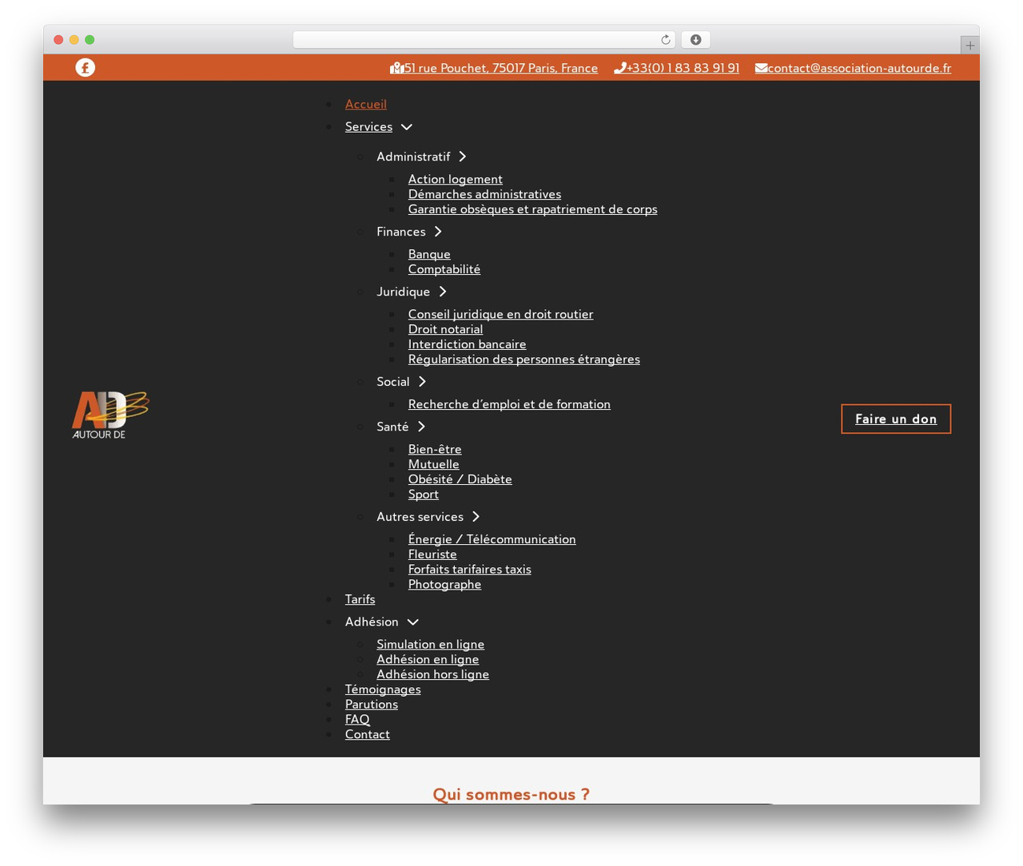Viewport: 1023px width, 866px height.
Task: Expand the Juridique submenu arrow
Action: 443,292
